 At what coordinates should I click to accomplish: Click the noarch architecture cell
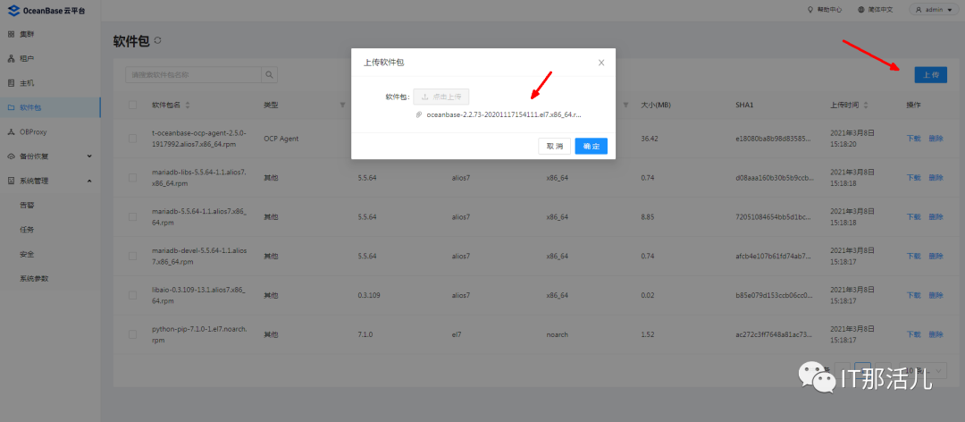[x=557, y=334]
